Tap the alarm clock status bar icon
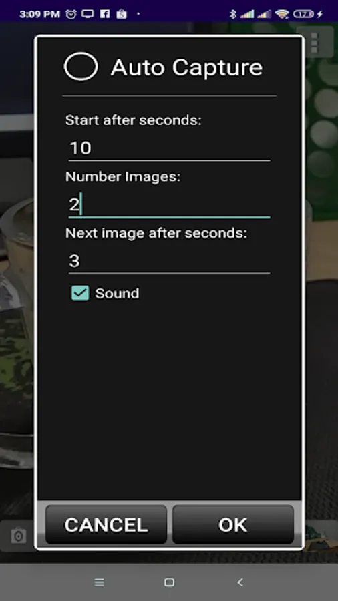The width and height of the screenshot is (338, 601). pos(71,14)
